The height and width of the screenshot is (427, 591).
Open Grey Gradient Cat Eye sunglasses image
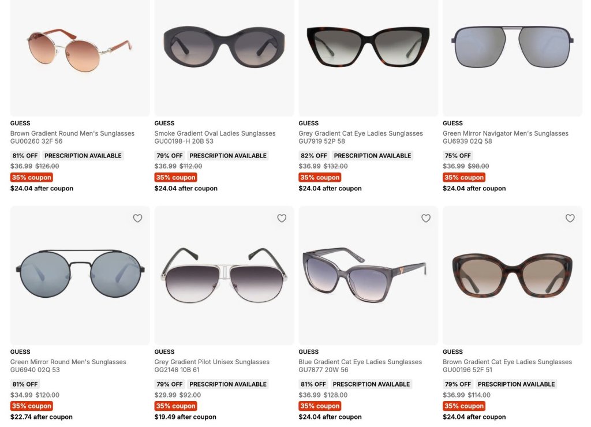(x=368, y=58)
